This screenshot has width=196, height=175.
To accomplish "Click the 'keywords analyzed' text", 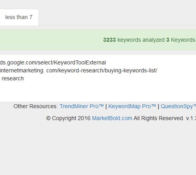I will pyautogui.click(x=141, y=40).
